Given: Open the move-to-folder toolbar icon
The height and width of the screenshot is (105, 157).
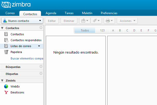Looking at the screenshot, I should [x=83, y=21].
